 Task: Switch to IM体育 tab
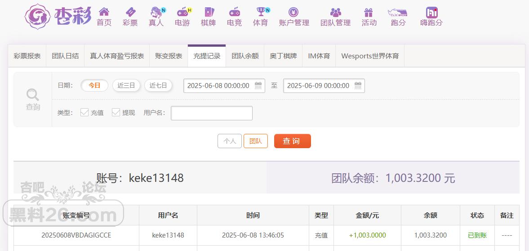coord(319,56)
